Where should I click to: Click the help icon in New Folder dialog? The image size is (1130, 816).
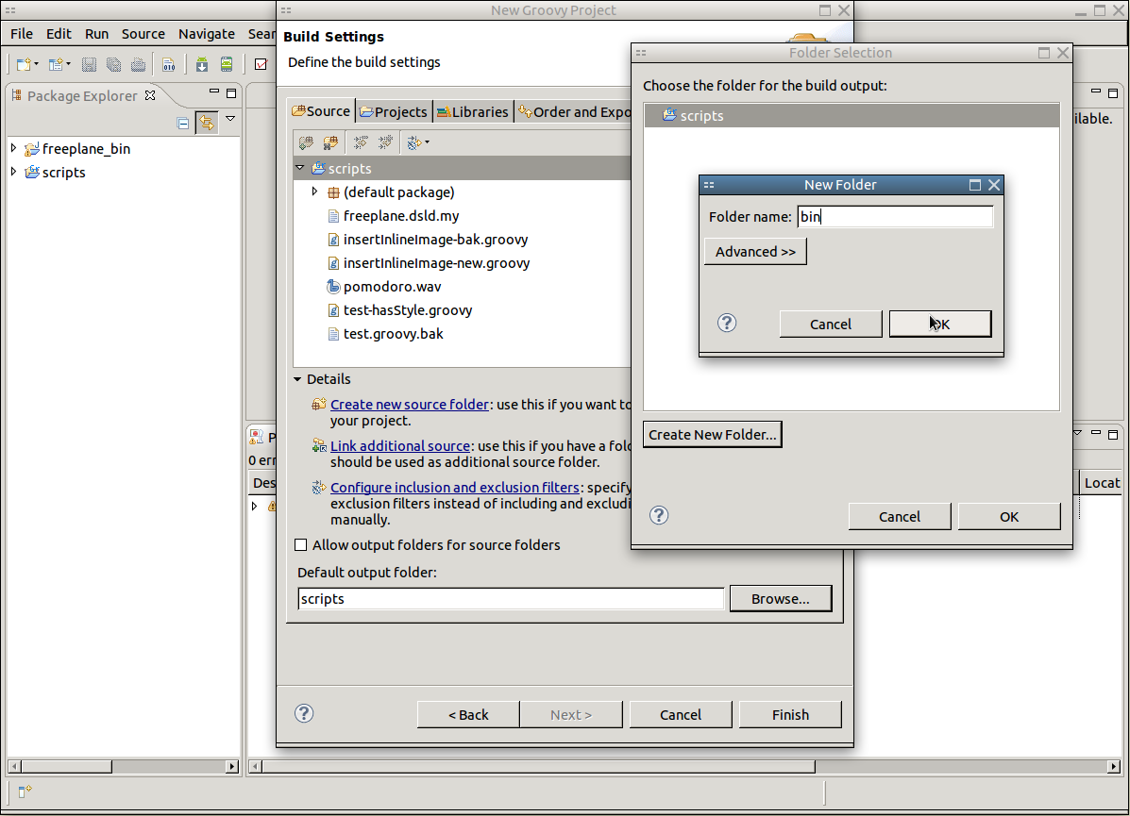tap(727, 323)
